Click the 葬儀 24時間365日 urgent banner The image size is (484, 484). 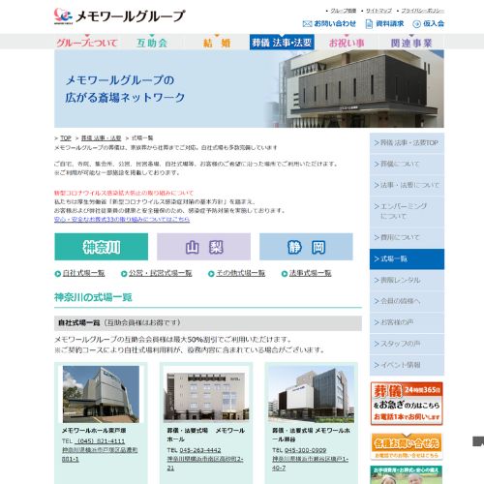[407, 404]
